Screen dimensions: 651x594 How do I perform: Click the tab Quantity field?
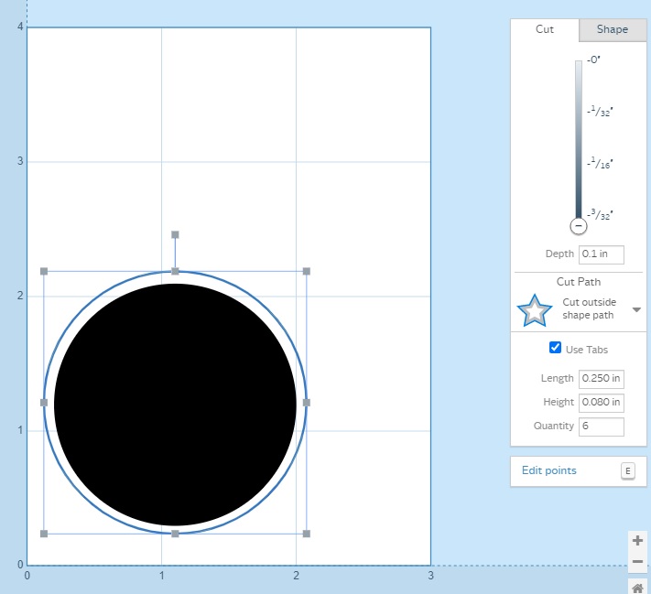pyautogui.click(x=601, y=426)
